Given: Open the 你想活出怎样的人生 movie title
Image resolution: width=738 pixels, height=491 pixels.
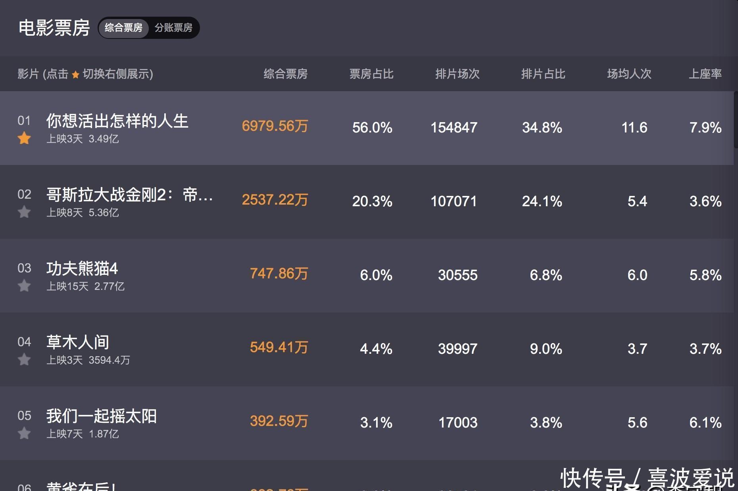Looking at the screenshot, I should tap(117, 121).
